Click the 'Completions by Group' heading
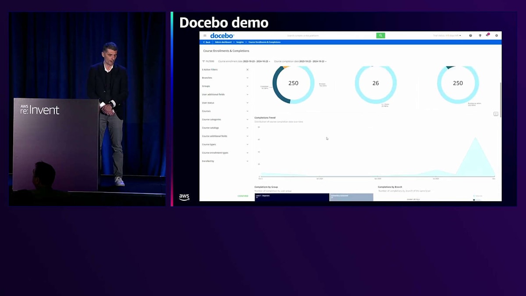Viewport: 526px width, 296px height. (266, 187)
